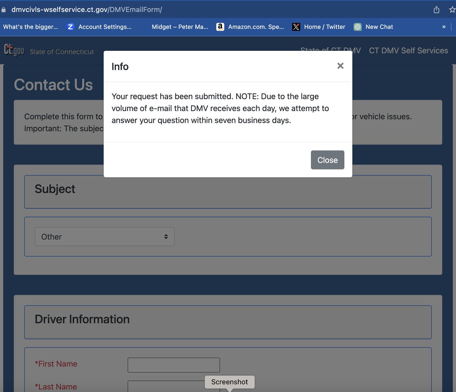Click the Subject section heading
The width and height of the screenshot is (456, 392).
55,189
